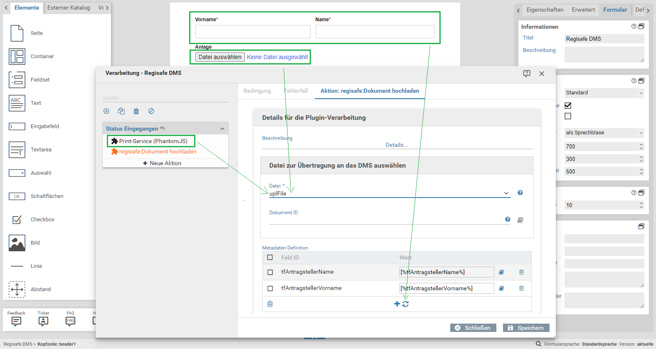
Task: Open the 'als Sprechblase' dropdown
Action: click(x=604, y=133)
